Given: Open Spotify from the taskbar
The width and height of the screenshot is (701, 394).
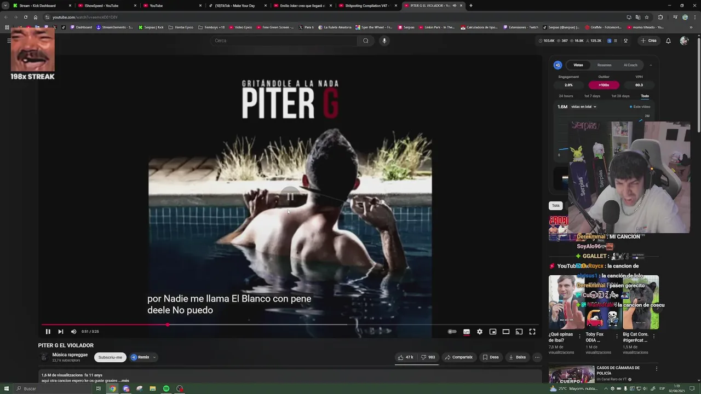Looking at the screenshot, I should tap(166, 389).
